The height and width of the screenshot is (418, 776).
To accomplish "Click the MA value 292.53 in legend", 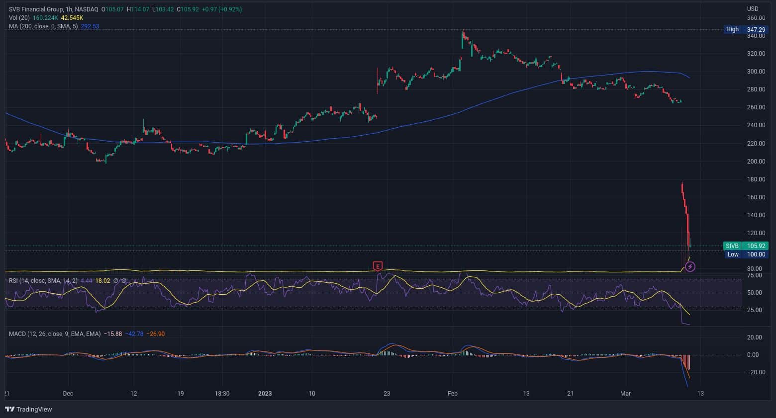I will (x=90, y=26).
